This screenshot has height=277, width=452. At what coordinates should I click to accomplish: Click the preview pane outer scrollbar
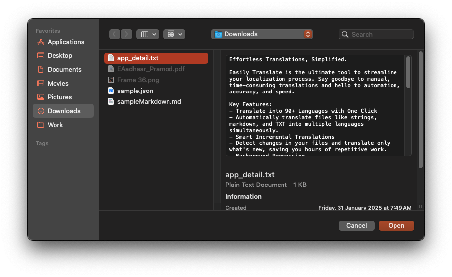(421, 110)
